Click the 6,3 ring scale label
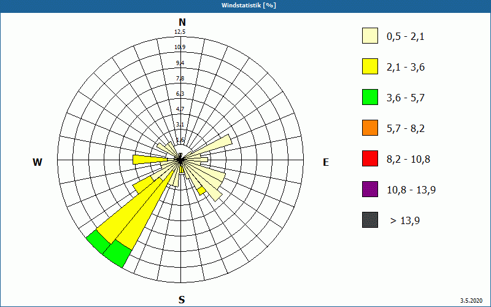Viewport: 491px width, 307px height. [180, 94]
